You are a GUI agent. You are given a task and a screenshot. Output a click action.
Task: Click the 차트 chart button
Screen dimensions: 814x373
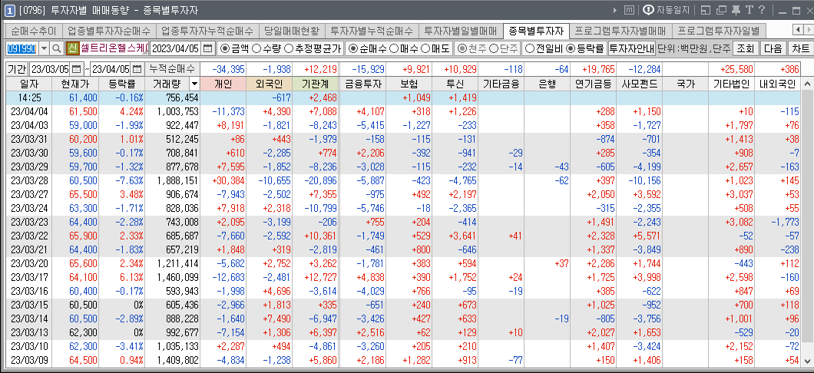799,48
